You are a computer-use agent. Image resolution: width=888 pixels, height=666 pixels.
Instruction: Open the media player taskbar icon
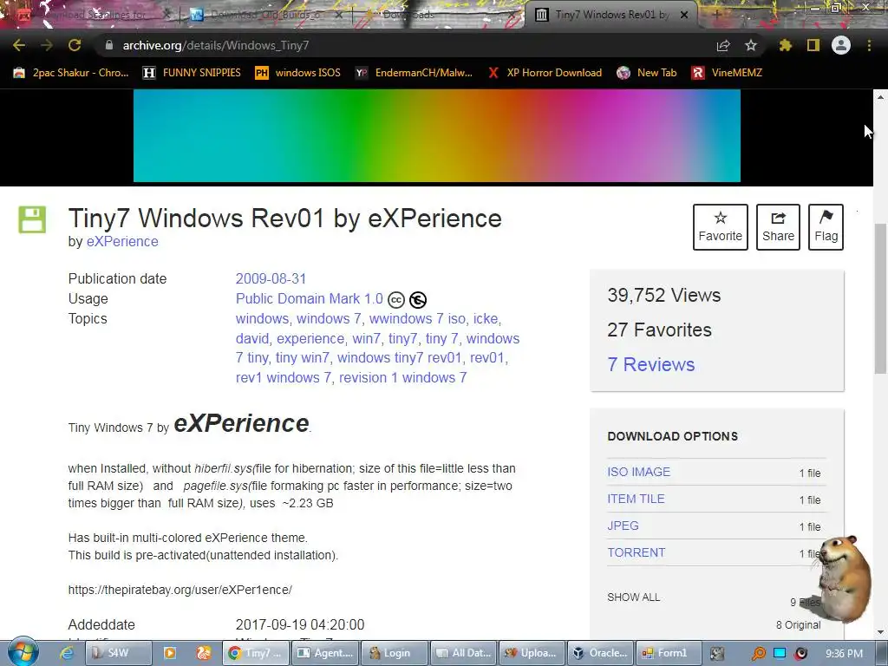(x=169, y=653)
